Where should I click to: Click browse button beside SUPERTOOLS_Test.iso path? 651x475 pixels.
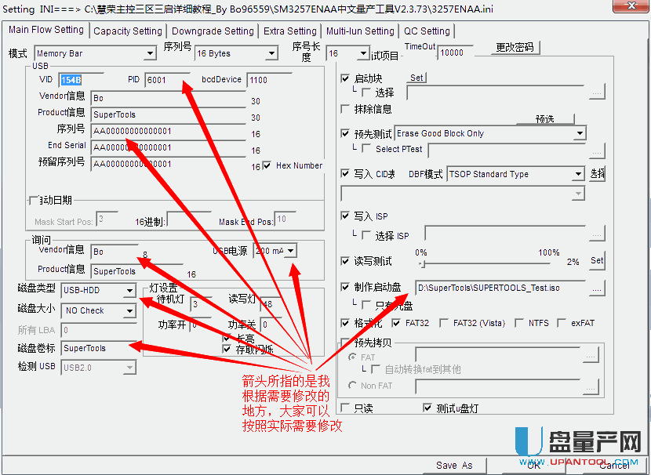click(598, 288)
